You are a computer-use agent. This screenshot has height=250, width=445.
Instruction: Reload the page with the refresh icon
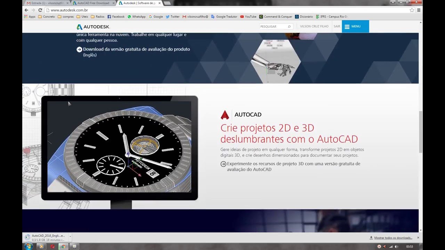[x=40, y=10]
